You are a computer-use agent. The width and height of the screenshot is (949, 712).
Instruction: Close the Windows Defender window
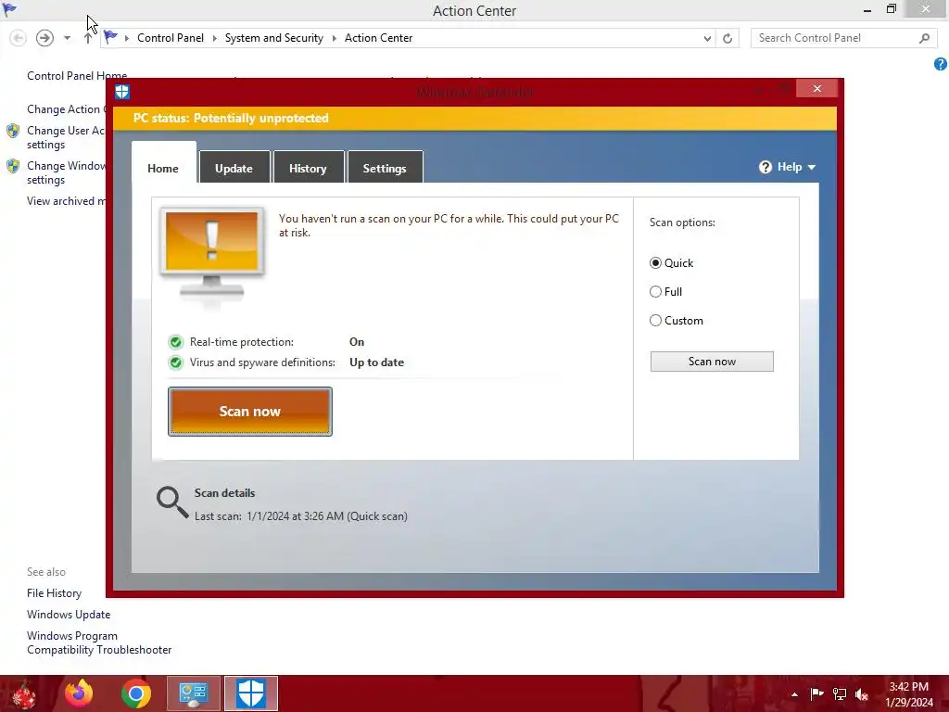point(817,89)
